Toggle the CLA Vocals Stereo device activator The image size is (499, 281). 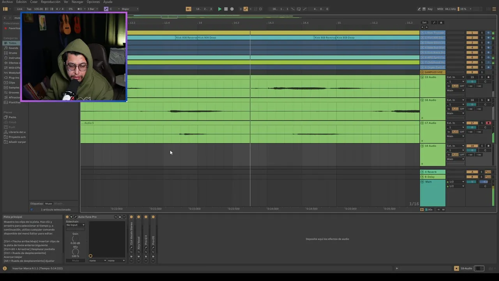131,217
